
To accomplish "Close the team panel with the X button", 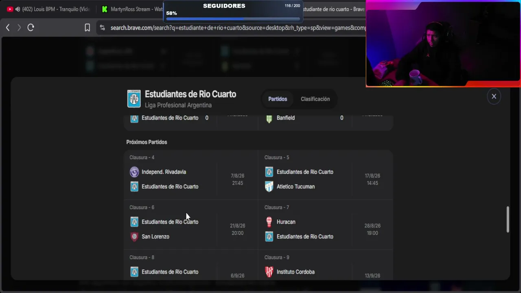I will pyautogui.click(x=494, y=96).
